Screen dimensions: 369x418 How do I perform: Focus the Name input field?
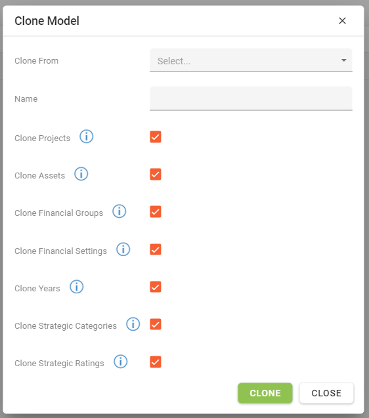point(251,98)
